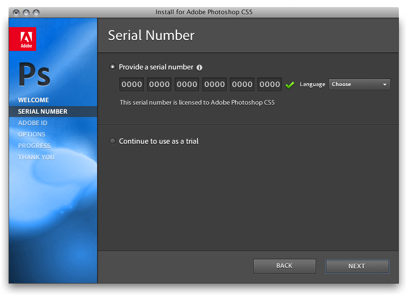The image size is (406, 295).
Task: Select Provide a serial number radio button
Action: click(112, 67)
